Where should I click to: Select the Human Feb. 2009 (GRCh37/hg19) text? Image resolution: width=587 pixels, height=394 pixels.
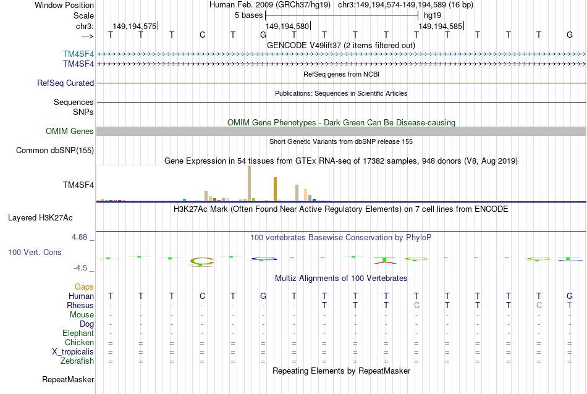270,5
